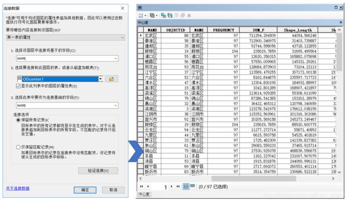This screenshot has width=348, height=202.
Task: Open the Table Options menu icon
Action: pyautogui.click(x=141, y=15)
